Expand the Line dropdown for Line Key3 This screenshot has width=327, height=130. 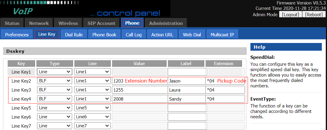point(92,90)
